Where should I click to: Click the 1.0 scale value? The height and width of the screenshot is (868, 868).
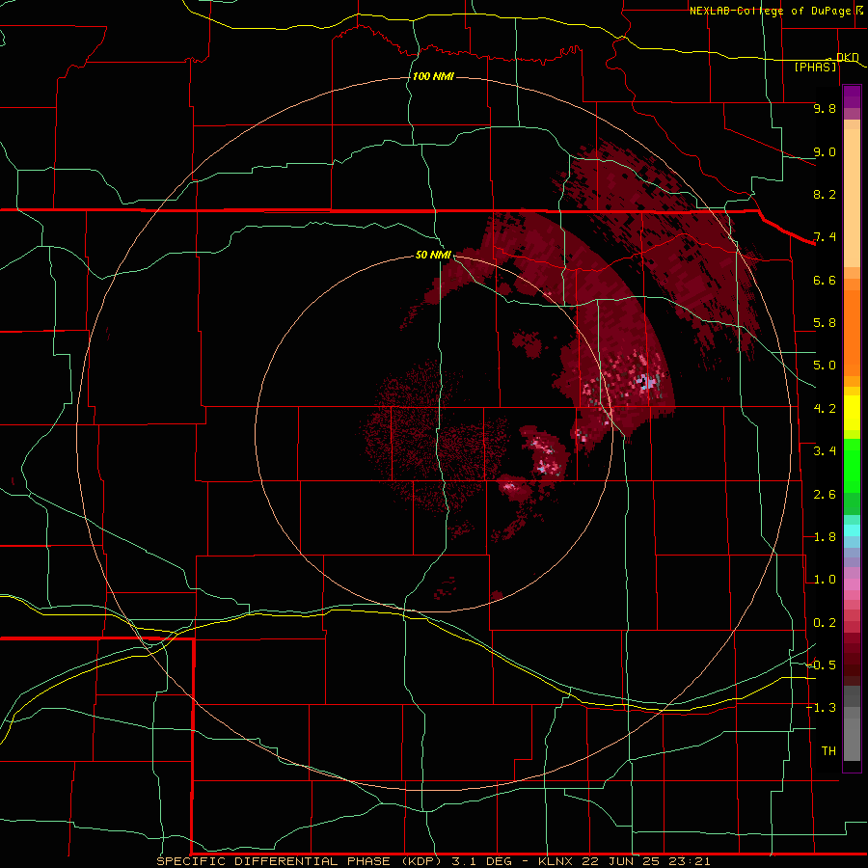[825, 580]
